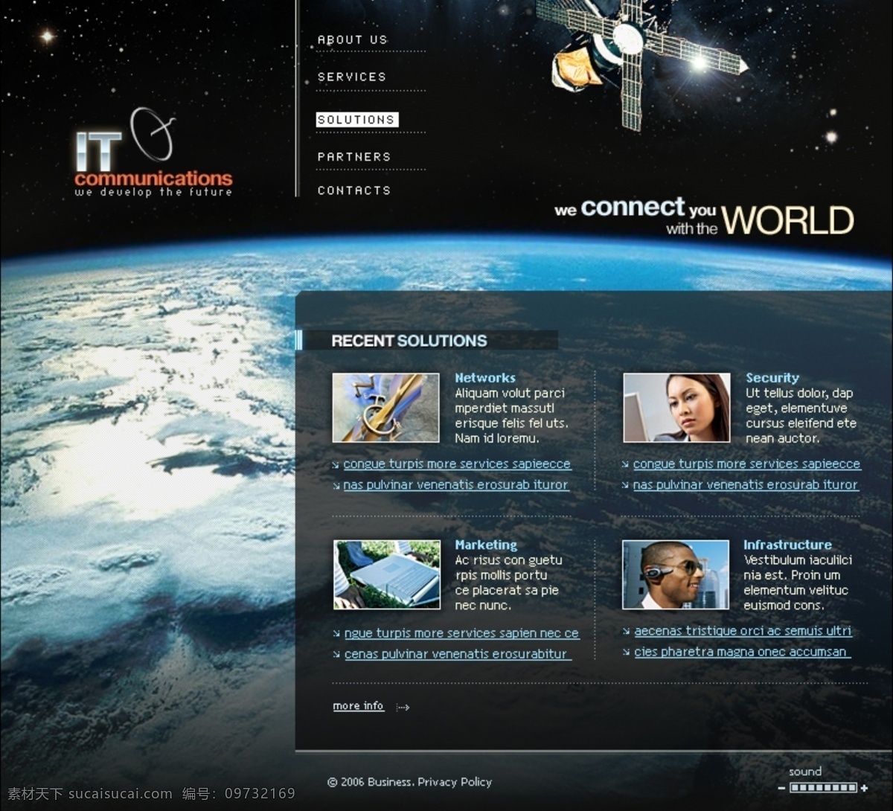Follow 'congue turpis more services' link under Networks

[457, 464]
